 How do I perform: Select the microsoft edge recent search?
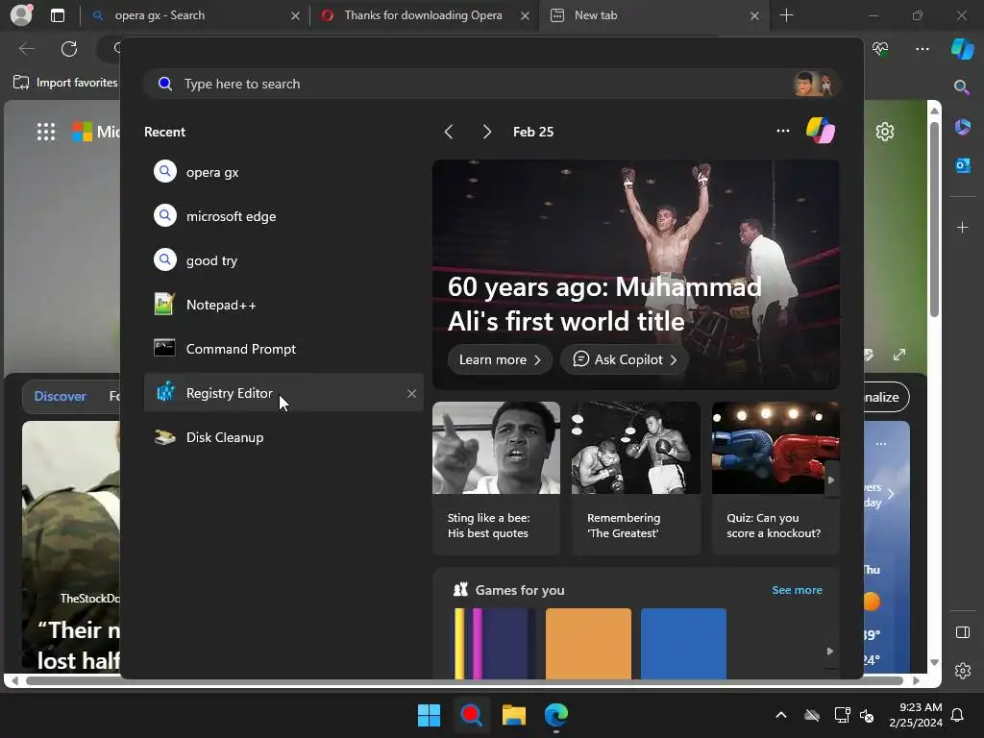pyautogui.click(x=283, y=216)
